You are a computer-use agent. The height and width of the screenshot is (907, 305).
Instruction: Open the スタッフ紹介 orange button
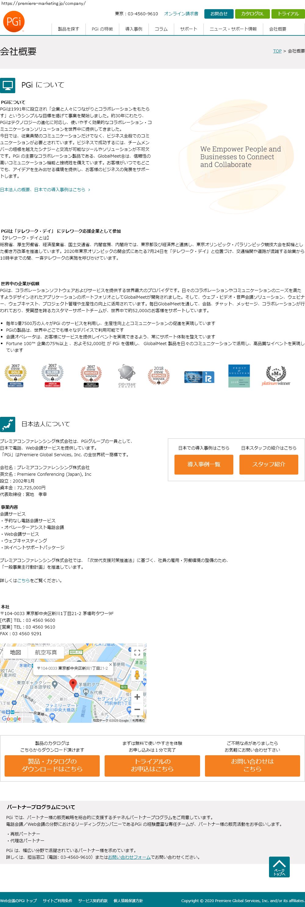(269, 464)
